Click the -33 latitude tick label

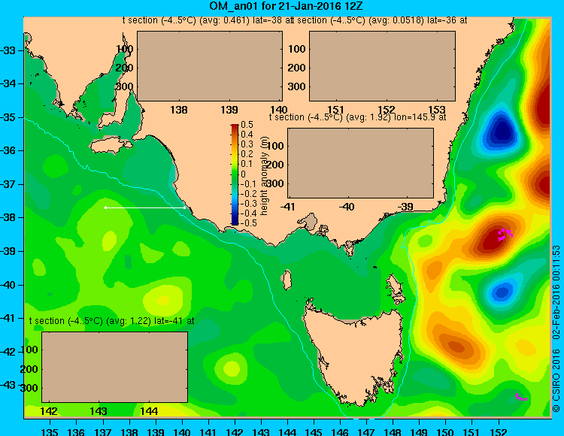[8, 50]
